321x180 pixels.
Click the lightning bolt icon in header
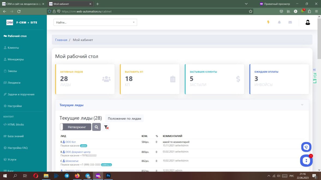(268, 22)
